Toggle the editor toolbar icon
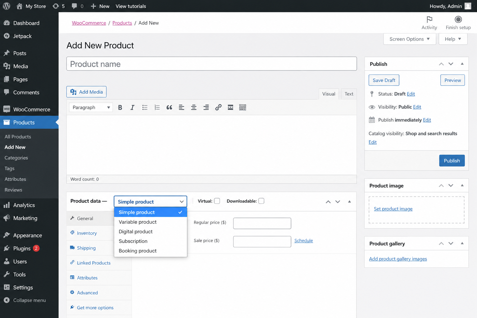Screen dimensions: 477x318 (243, 107)
